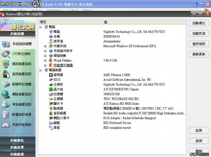This screenshot has width=211, height=157.
Task: Select the Administrator user value
Action: pyautogui.click(x=112, y=41)
